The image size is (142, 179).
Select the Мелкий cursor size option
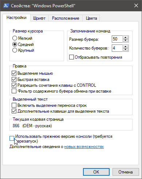(15, 38)
